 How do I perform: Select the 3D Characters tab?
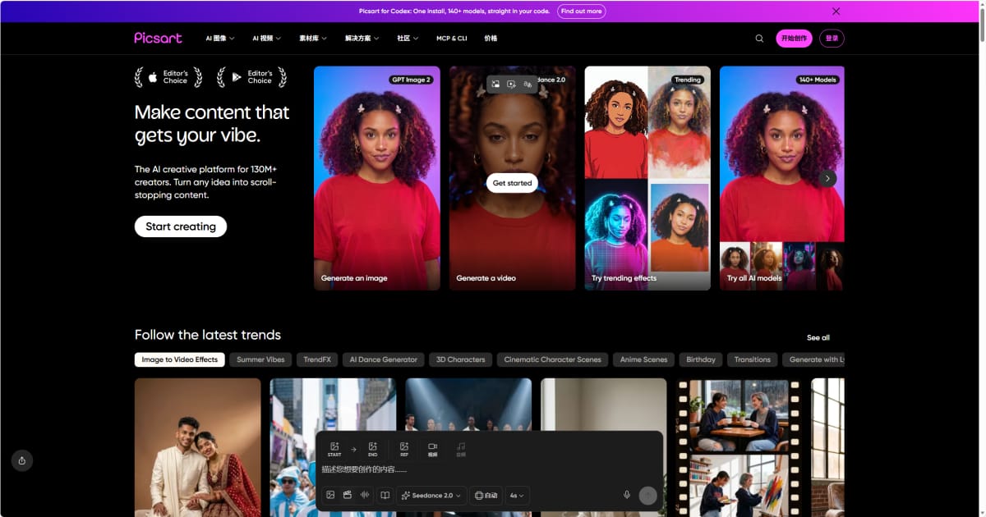[460, 359]
